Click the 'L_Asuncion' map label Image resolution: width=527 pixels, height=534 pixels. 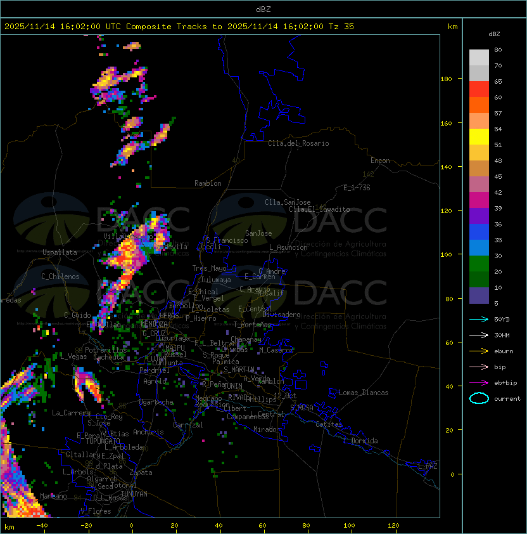[288, 247]
